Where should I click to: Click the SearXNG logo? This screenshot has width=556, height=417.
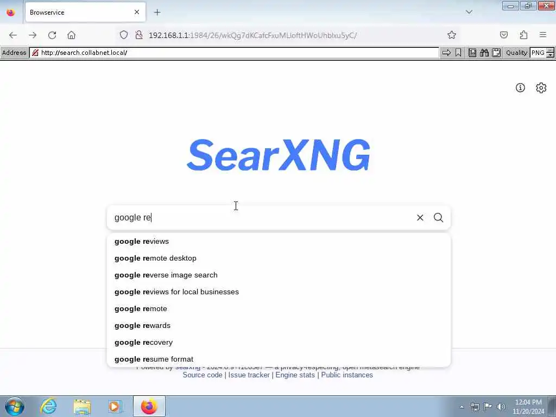pos(279,155)
